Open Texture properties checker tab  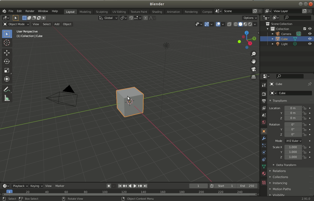pos(264,182)
